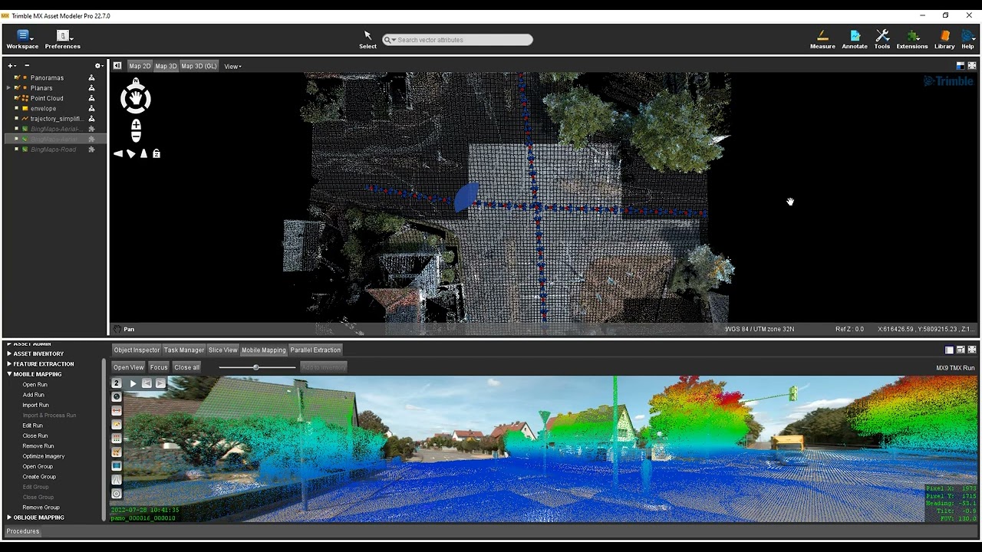Switch to Parallel Extraction tab
Image resolution: width=982 pixels, height=552 pixels.
(315, 350)
